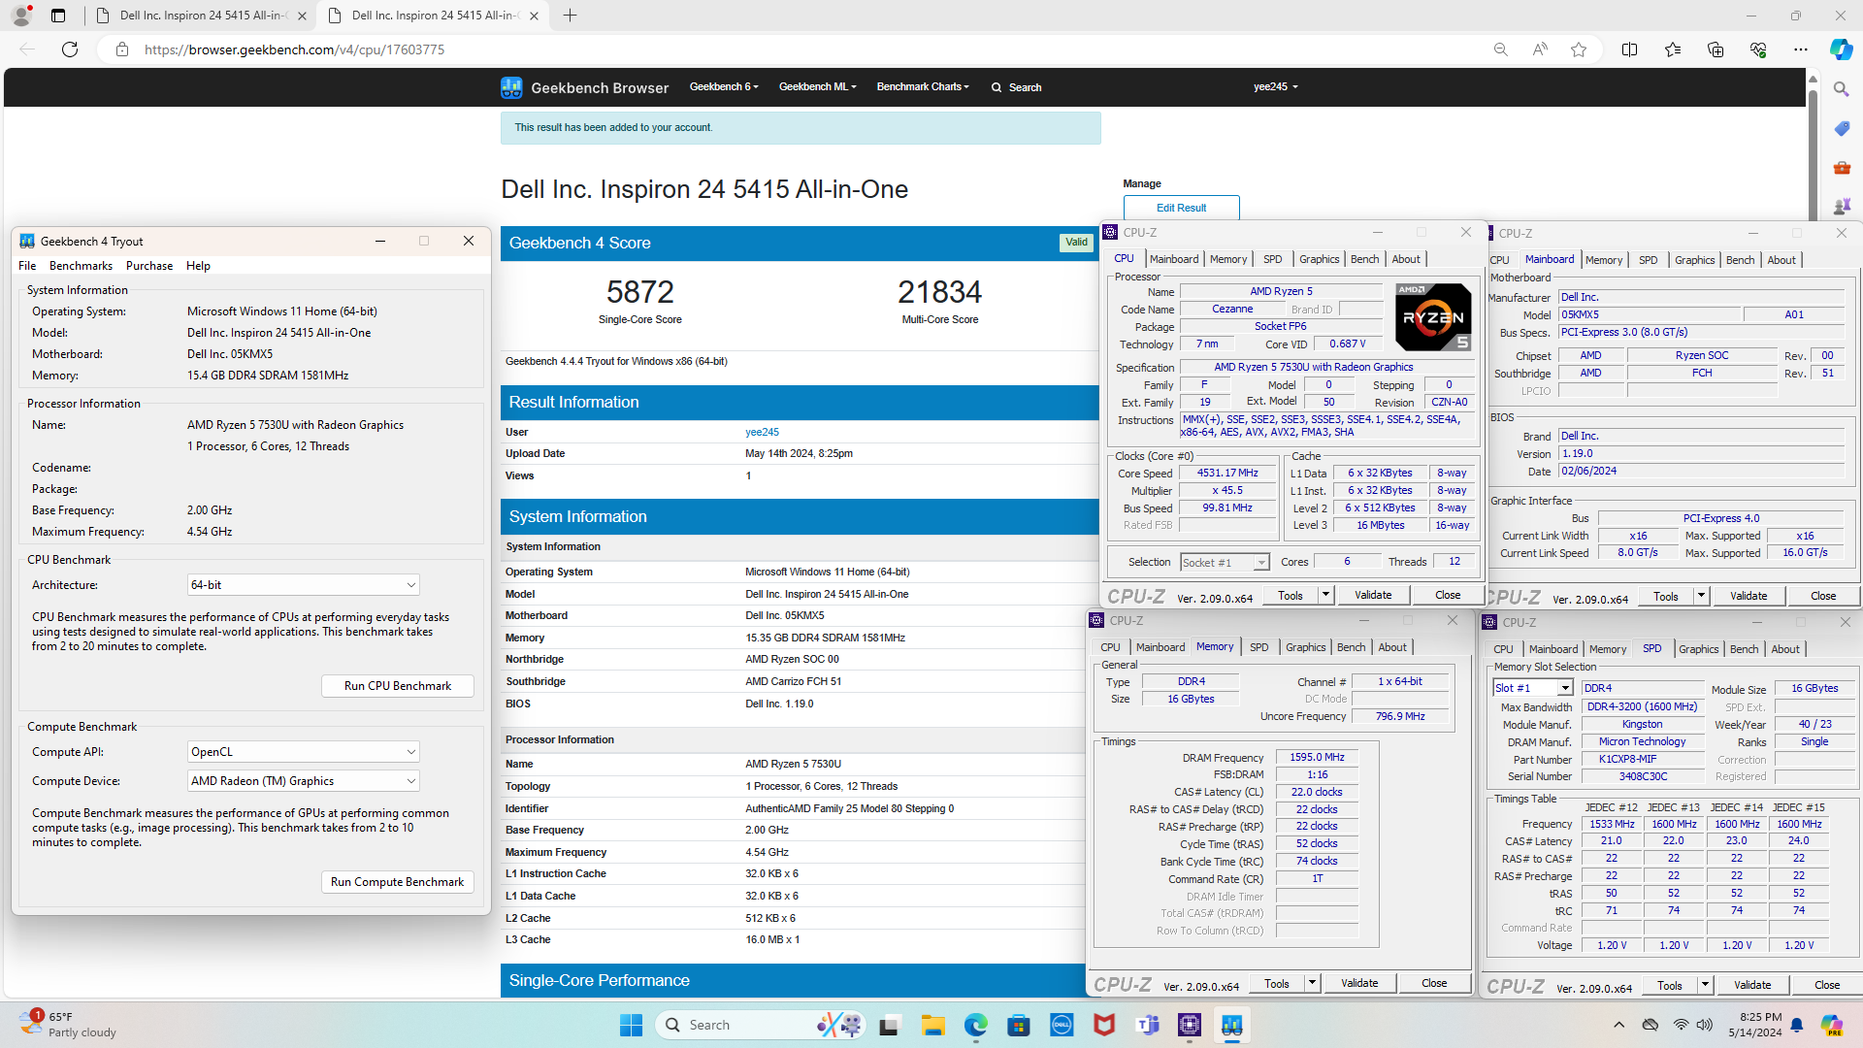Open the Socket #1 selection dropdown in CPU-Z
Viewport: 1863px width, 1048px height.
(x=1225, y=563)
